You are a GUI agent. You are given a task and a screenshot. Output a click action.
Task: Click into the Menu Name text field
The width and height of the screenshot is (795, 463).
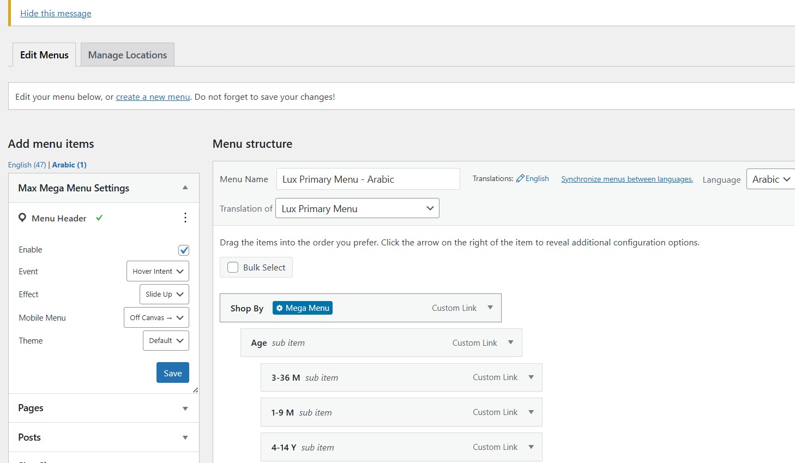point(368,179)
